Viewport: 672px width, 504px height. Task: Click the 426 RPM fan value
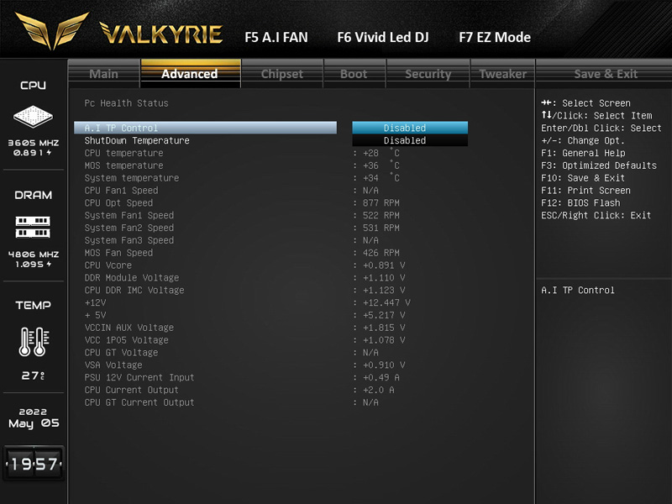[381, 253]
